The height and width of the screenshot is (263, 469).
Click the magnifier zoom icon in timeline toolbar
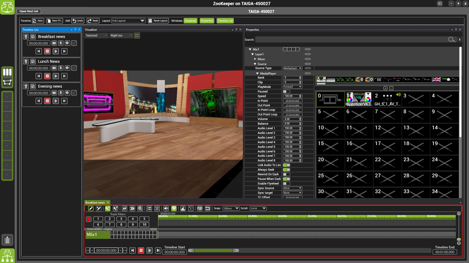point(140,209)
